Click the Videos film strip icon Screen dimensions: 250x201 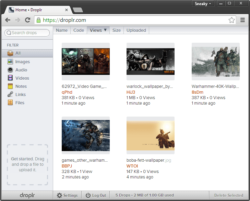pos(10,78)
